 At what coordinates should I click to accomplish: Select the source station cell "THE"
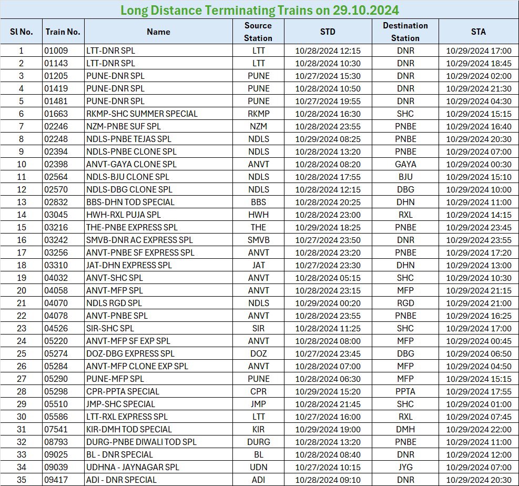(258, 227)
